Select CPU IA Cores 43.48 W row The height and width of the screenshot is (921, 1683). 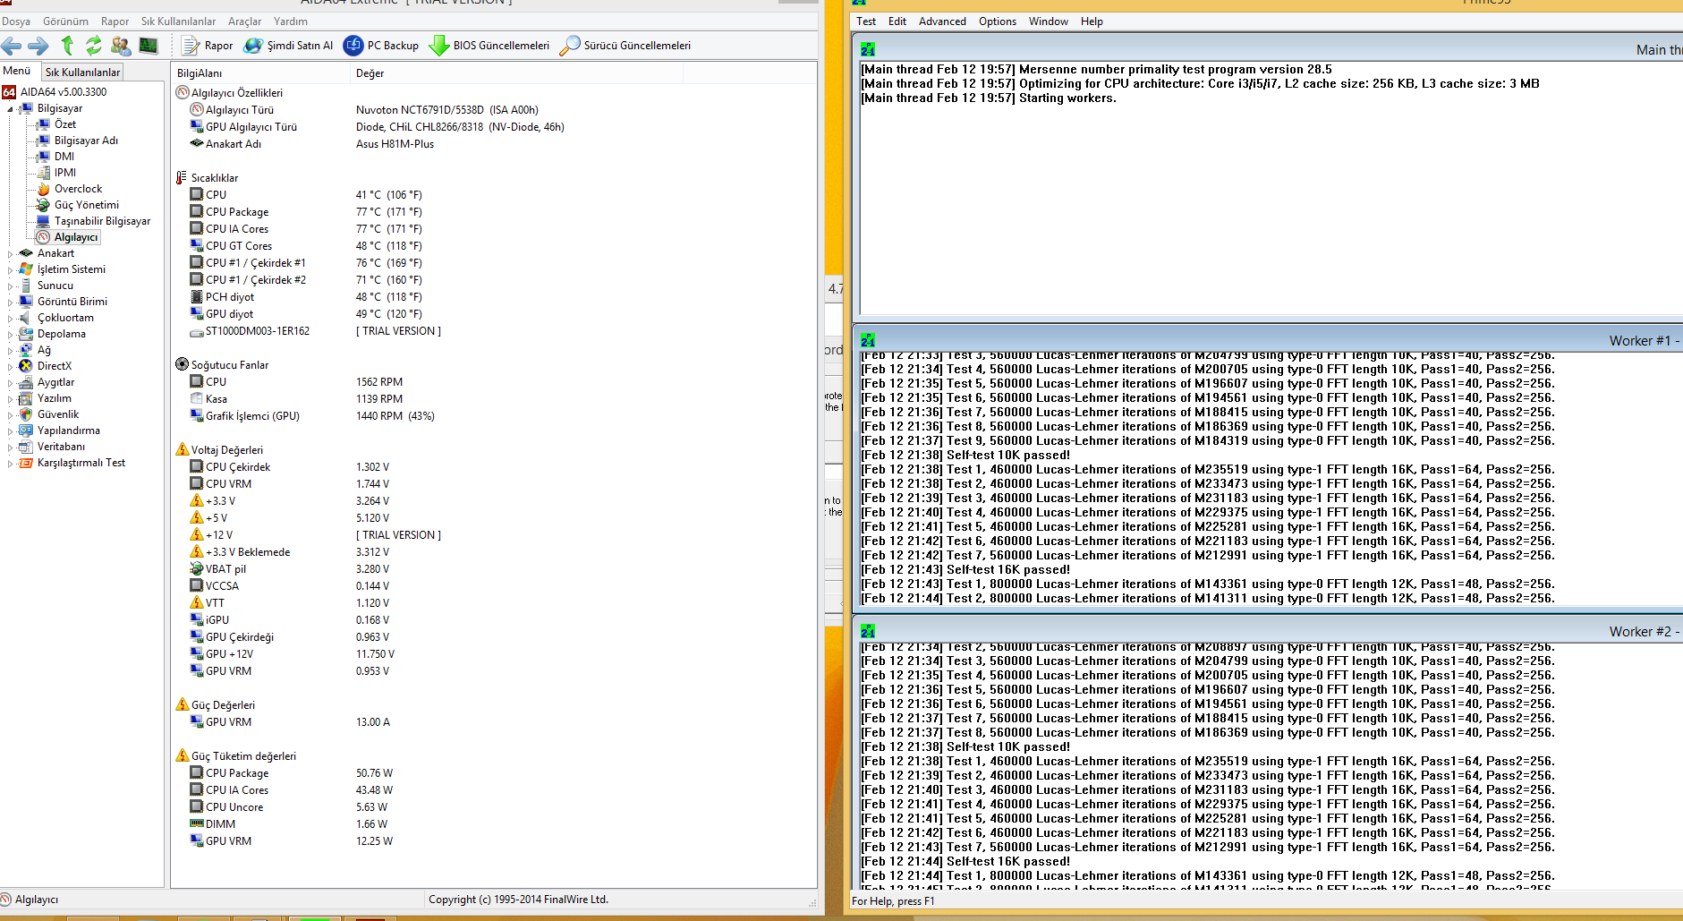point(494,790)
